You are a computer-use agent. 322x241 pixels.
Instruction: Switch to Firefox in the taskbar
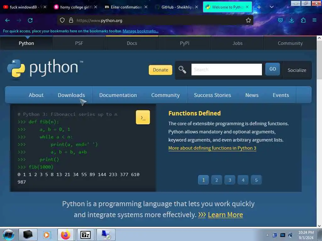(66, 235)
